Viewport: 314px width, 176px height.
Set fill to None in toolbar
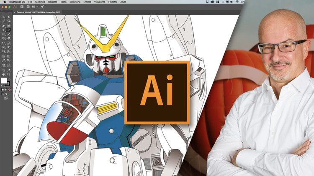point(9,89)
